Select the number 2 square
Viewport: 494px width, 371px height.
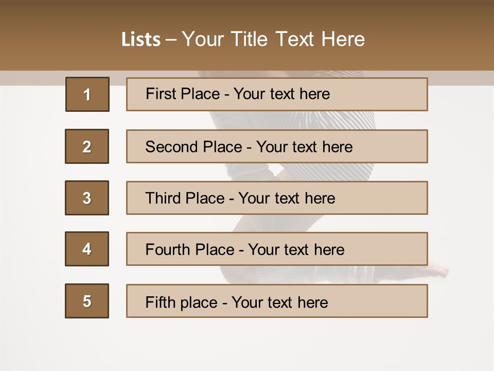pyautogui.click(x=87, y=146)
